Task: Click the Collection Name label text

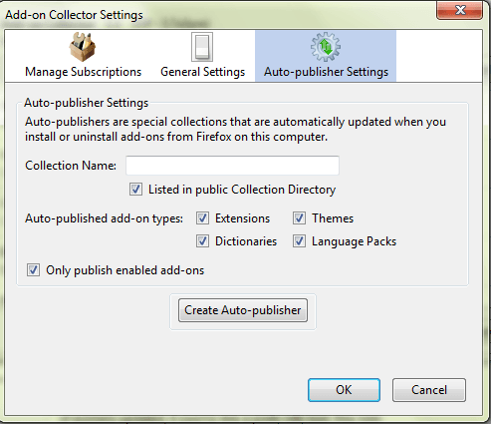Action: (x=71, y=166)
